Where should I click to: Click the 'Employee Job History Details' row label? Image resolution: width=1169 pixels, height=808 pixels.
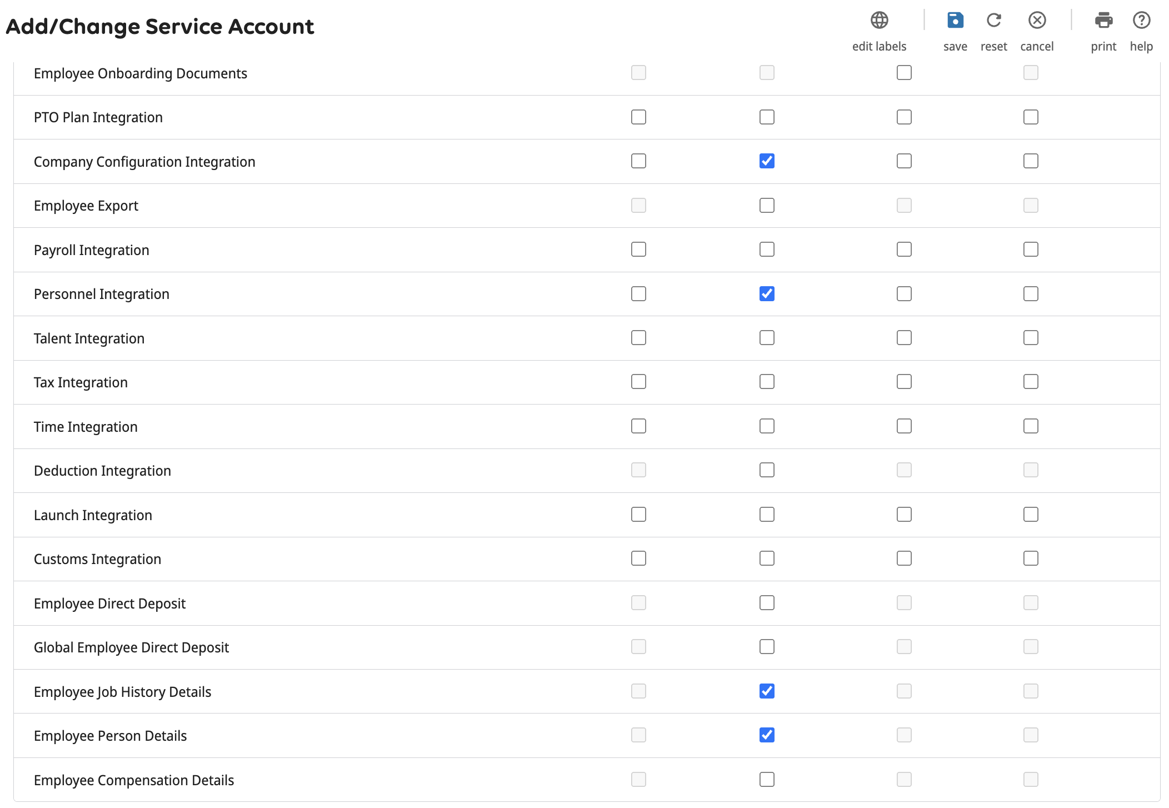(122, 692)
